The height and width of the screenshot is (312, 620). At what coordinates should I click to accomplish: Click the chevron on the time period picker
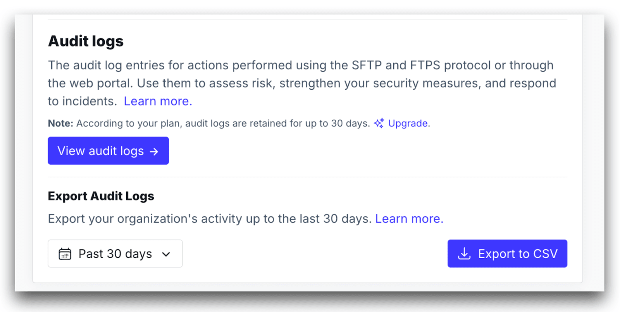pyautogui.click(x=166, y=254)
